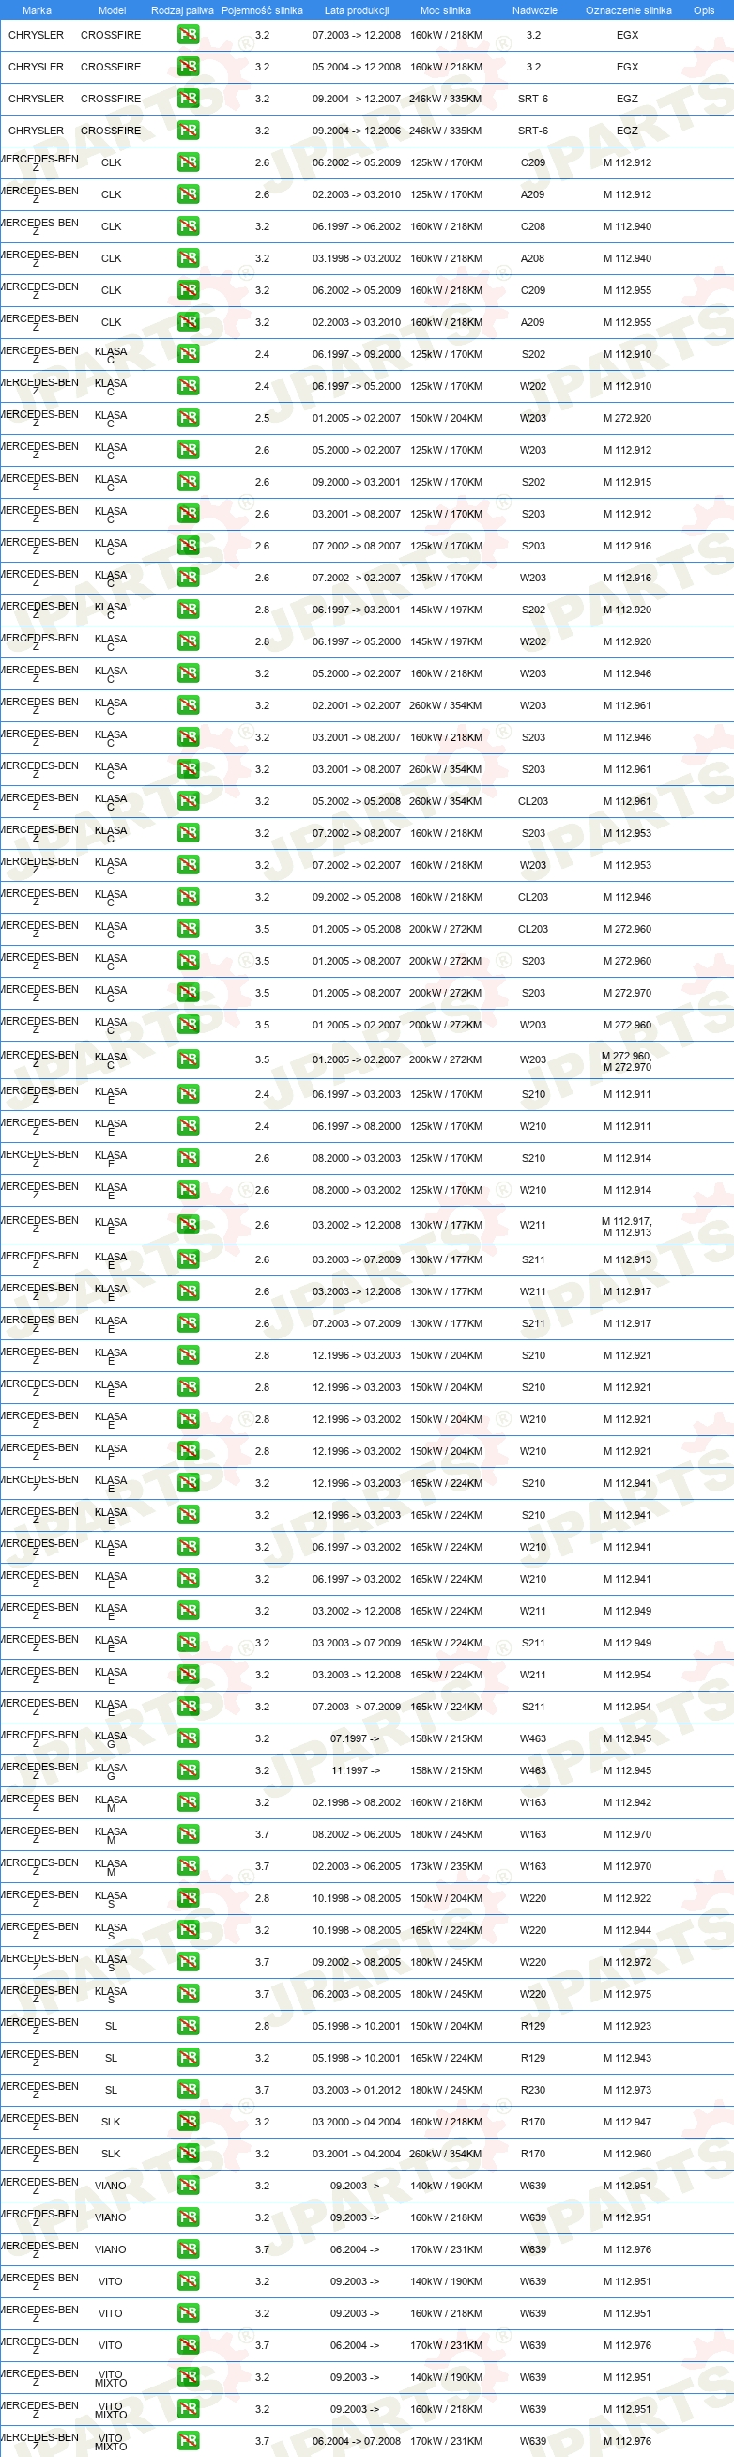The image size is (734, 2457).
Task: Click the Pojemność silnika column header
Action: [262, 10]
